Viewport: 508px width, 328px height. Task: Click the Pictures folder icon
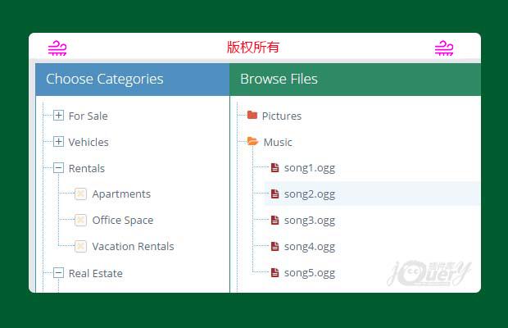click(252, 116)
